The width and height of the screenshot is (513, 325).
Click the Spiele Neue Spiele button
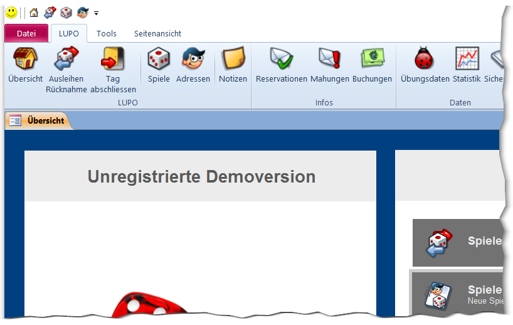pyautogui.click(x=457, y=293)
